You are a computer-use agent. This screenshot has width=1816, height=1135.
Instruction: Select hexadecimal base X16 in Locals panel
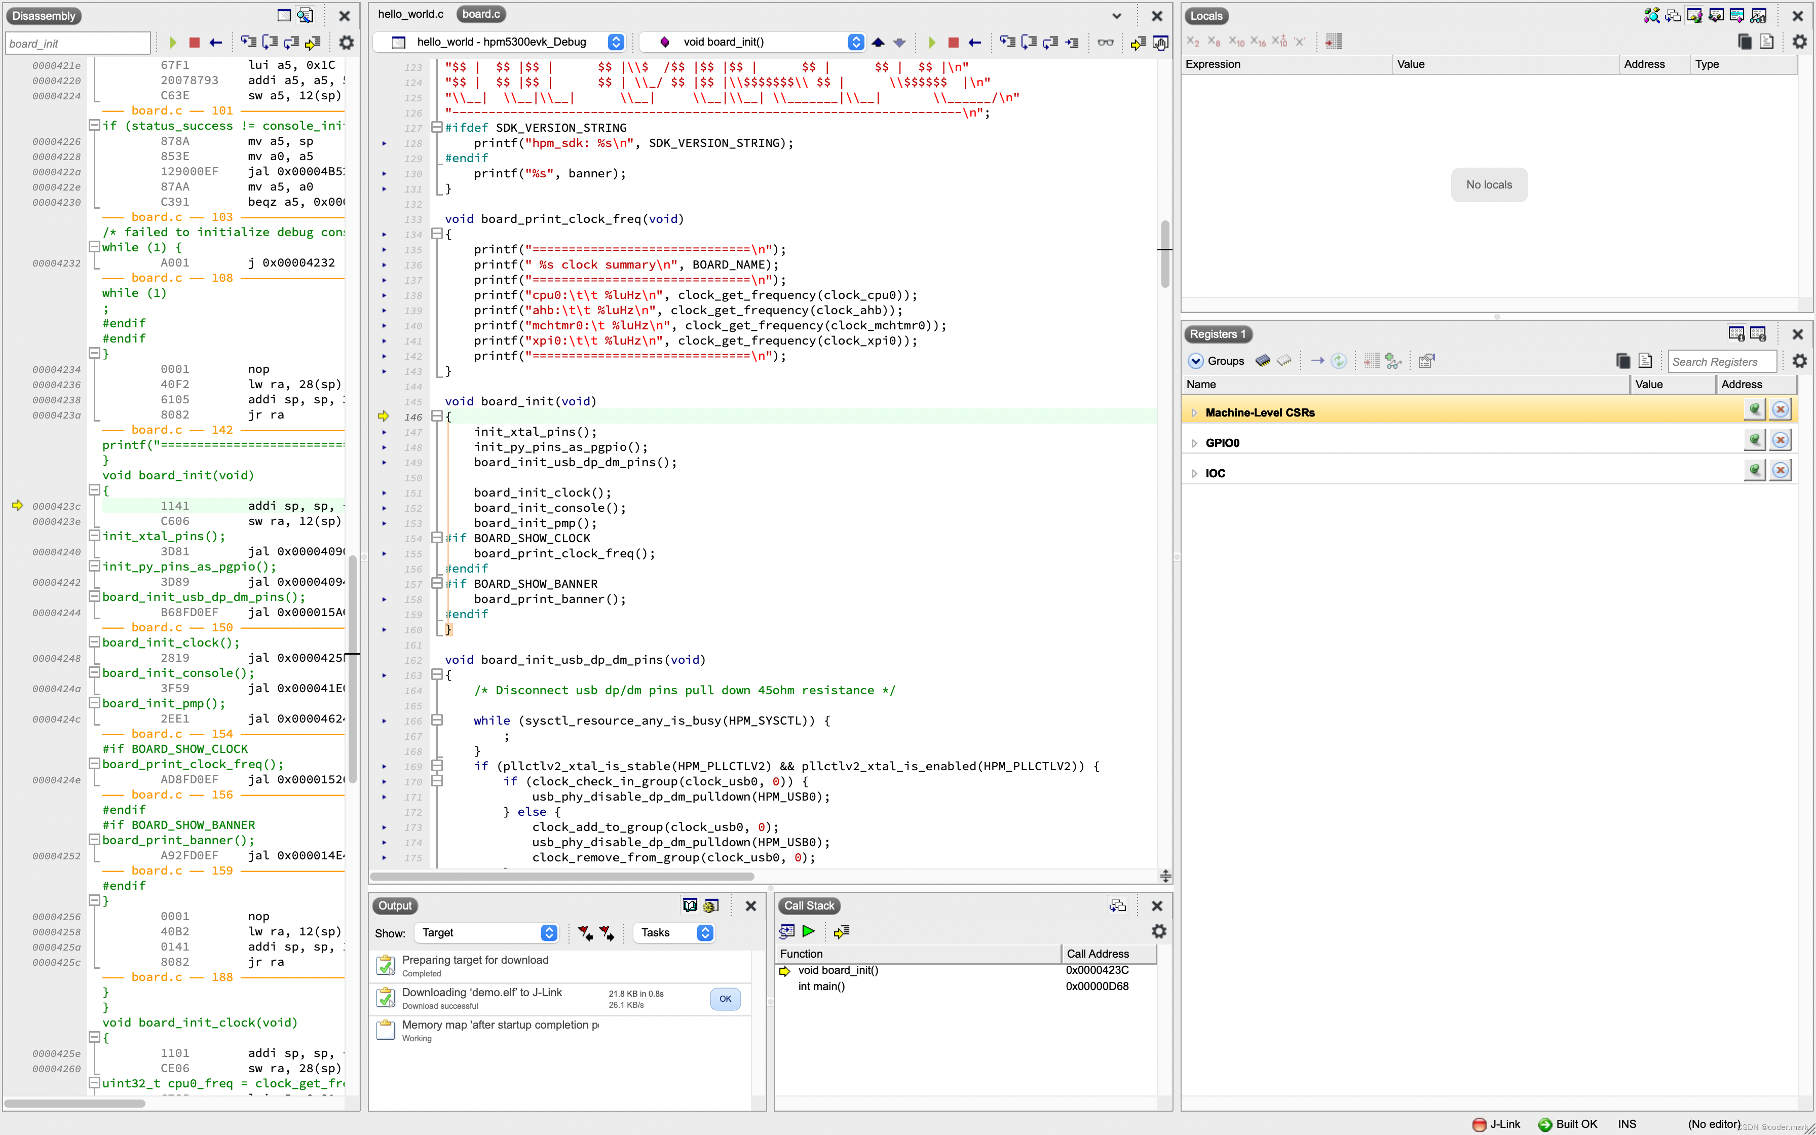1258,41
